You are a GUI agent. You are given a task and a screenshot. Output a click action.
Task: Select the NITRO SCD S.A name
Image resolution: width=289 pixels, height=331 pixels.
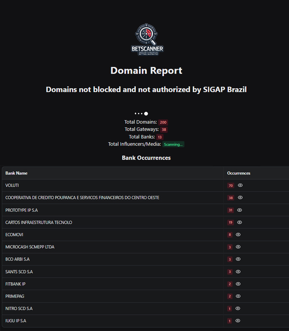pyautogui.click(x=19, y=309)
